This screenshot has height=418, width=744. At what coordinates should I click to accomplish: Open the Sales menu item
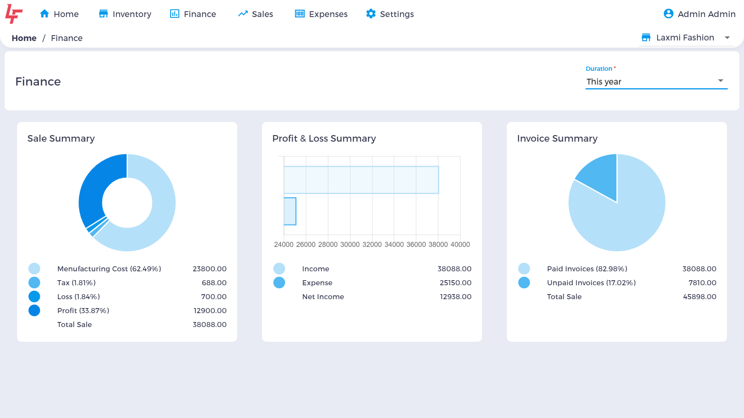(256, 14)
